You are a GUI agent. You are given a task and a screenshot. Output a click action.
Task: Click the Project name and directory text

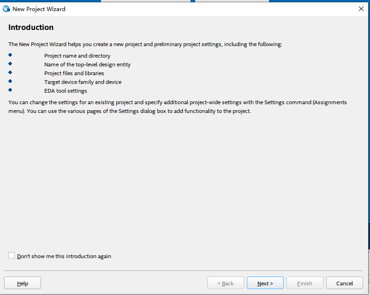pyautogui.click(x=77, y=56)
